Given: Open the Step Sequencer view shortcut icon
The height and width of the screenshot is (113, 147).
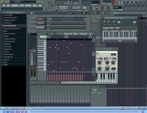Looking at the screenshot, I should pos(130,2).
